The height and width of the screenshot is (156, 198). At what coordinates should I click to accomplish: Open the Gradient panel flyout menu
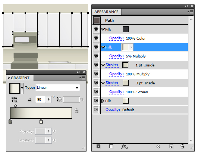click(x=82, y=78)
